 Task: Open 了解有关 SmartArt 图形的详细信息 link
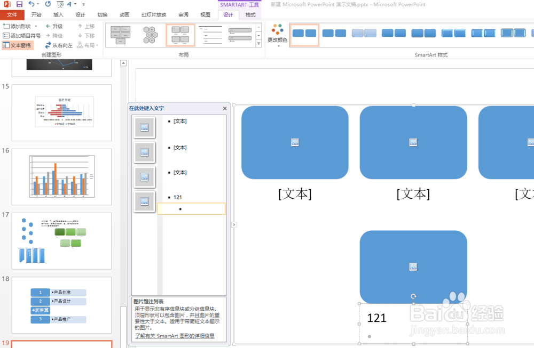(175, 336)
